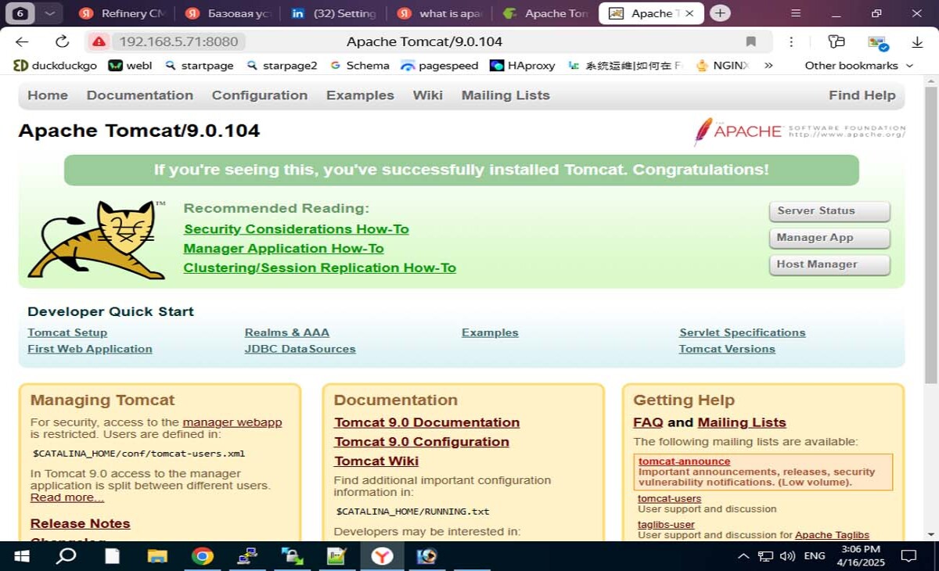
Task: Open the Schema bookmark
Action: [x=360, y=66]
